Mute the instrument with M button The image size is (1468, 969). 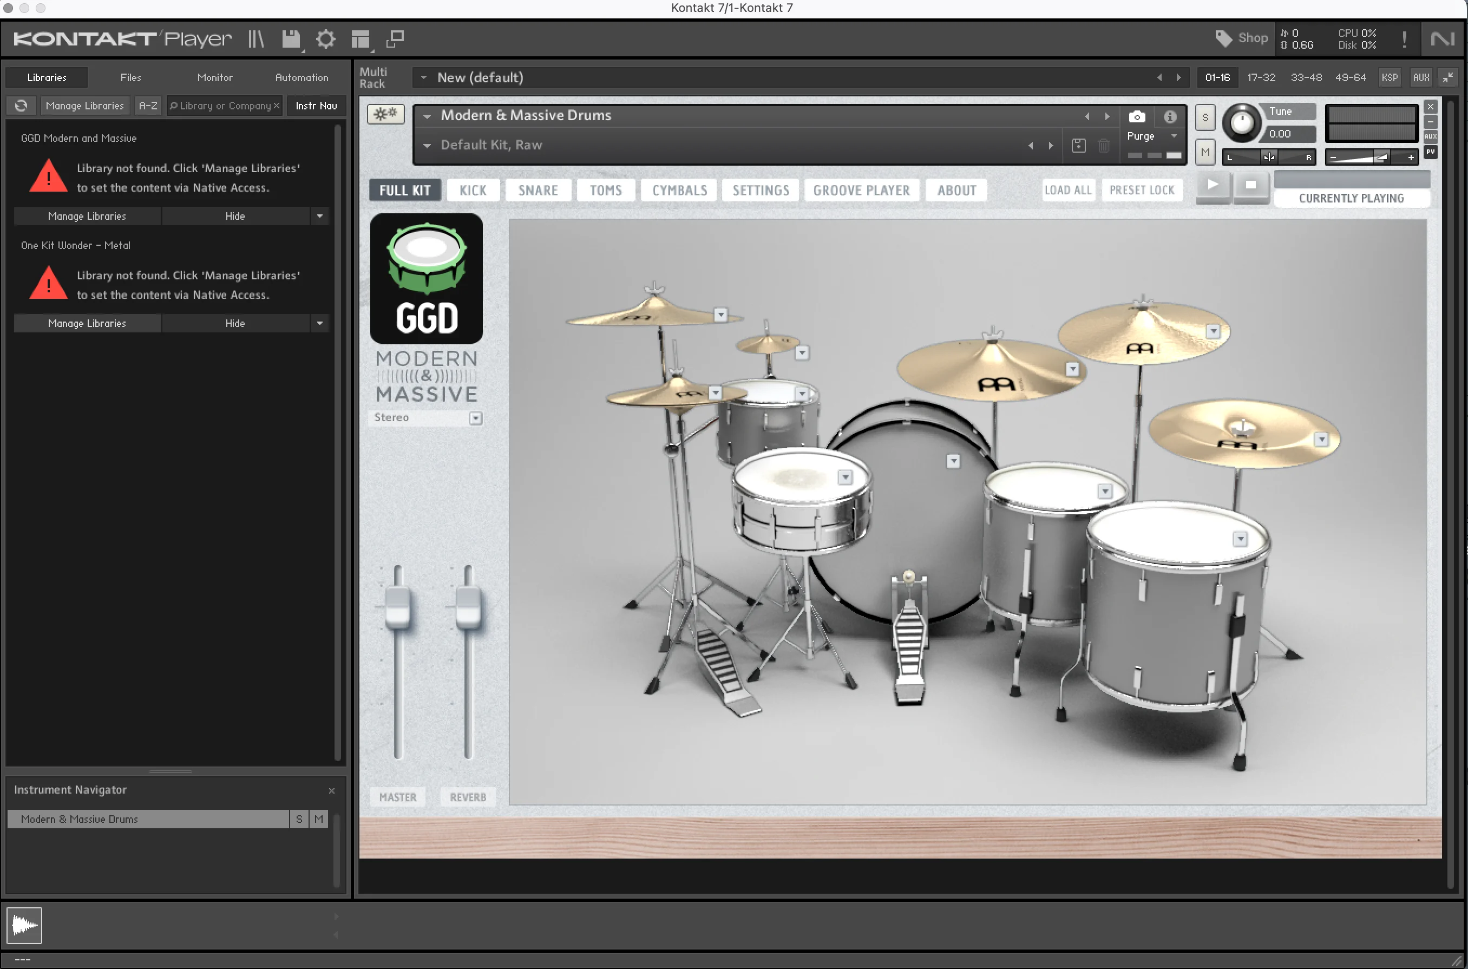point(1205,152)
